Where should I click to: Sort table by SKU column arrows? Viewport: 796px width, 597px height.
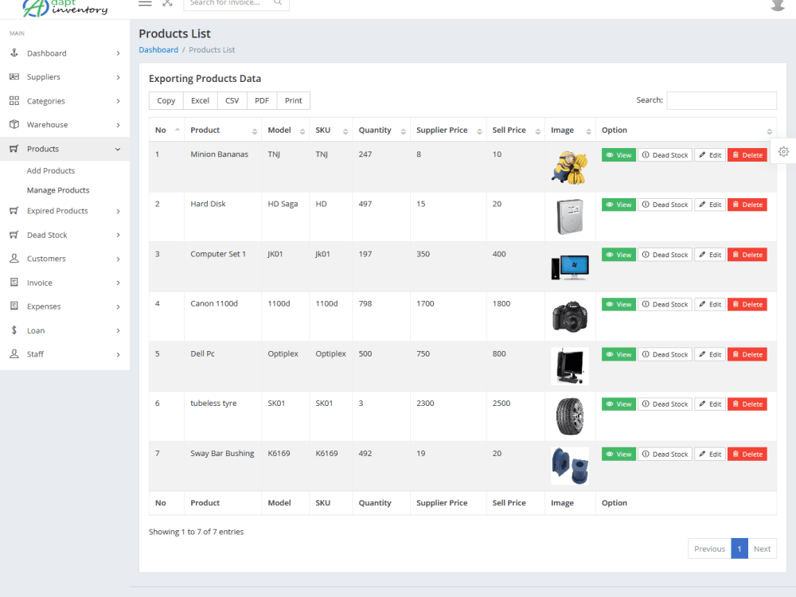pos(345,131)
